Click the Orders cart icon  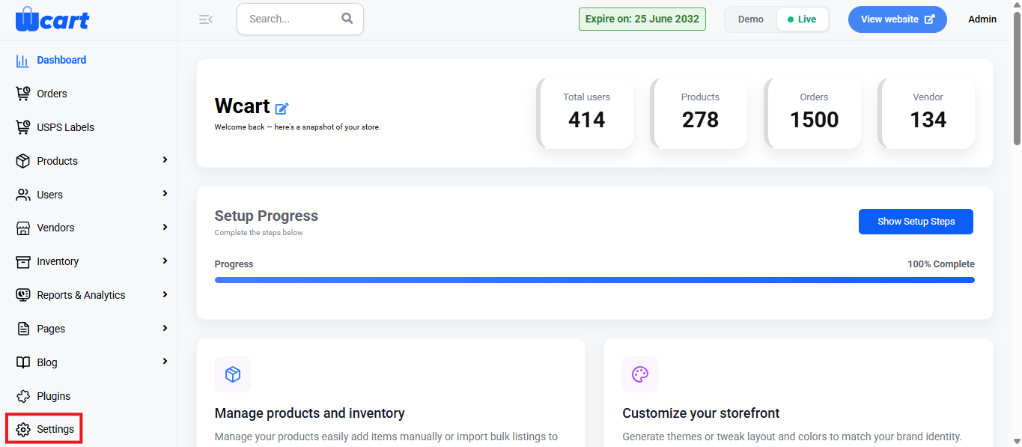coord(23,94)
